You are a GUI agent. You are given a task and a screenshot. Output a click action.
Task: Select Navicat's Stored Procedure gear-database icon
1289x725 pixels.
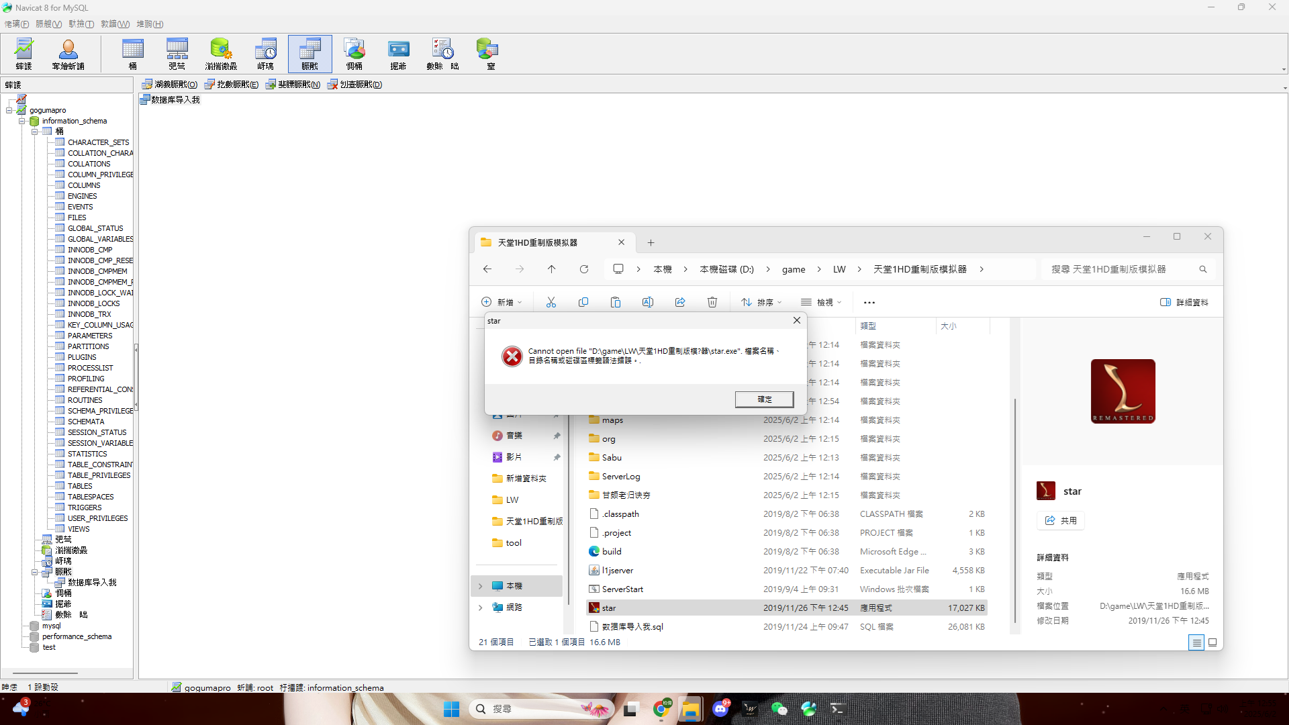[221, 54]
